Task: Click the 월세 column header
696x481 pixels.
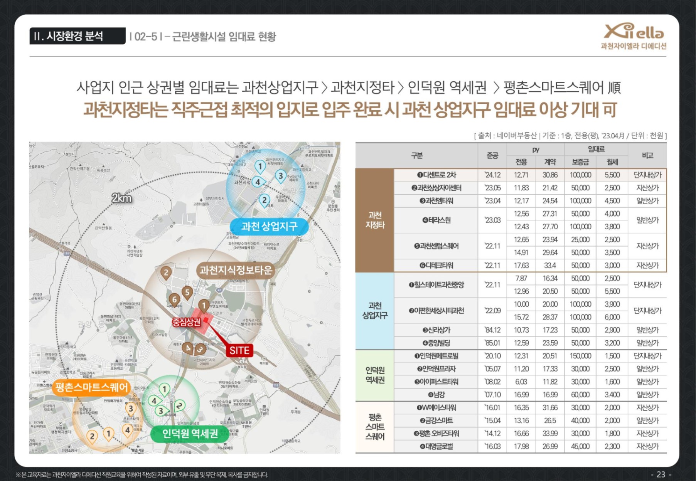Action: click(x=612, y=162)
